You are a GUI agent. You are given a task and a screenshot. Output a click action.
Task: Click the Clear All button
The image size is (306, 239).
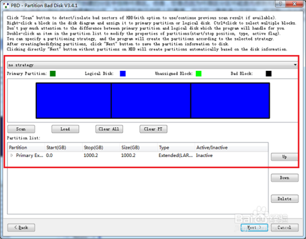tap(109, 129)
